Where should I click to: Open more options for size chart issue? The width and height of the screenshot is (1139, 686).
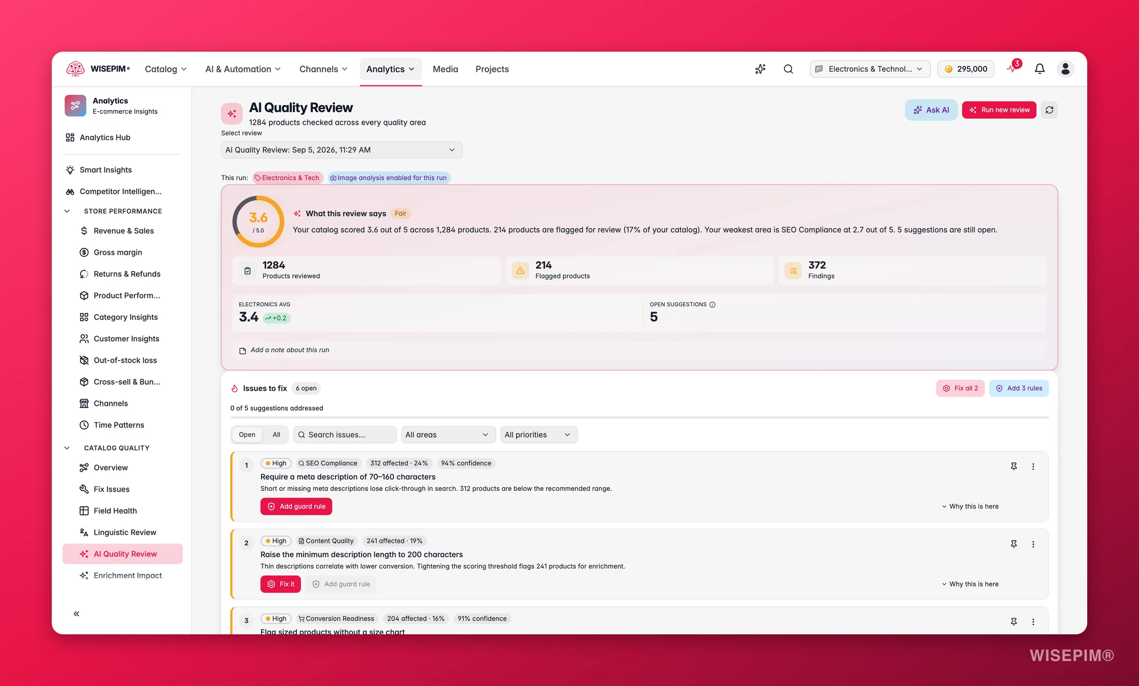tap(1033, 621)
